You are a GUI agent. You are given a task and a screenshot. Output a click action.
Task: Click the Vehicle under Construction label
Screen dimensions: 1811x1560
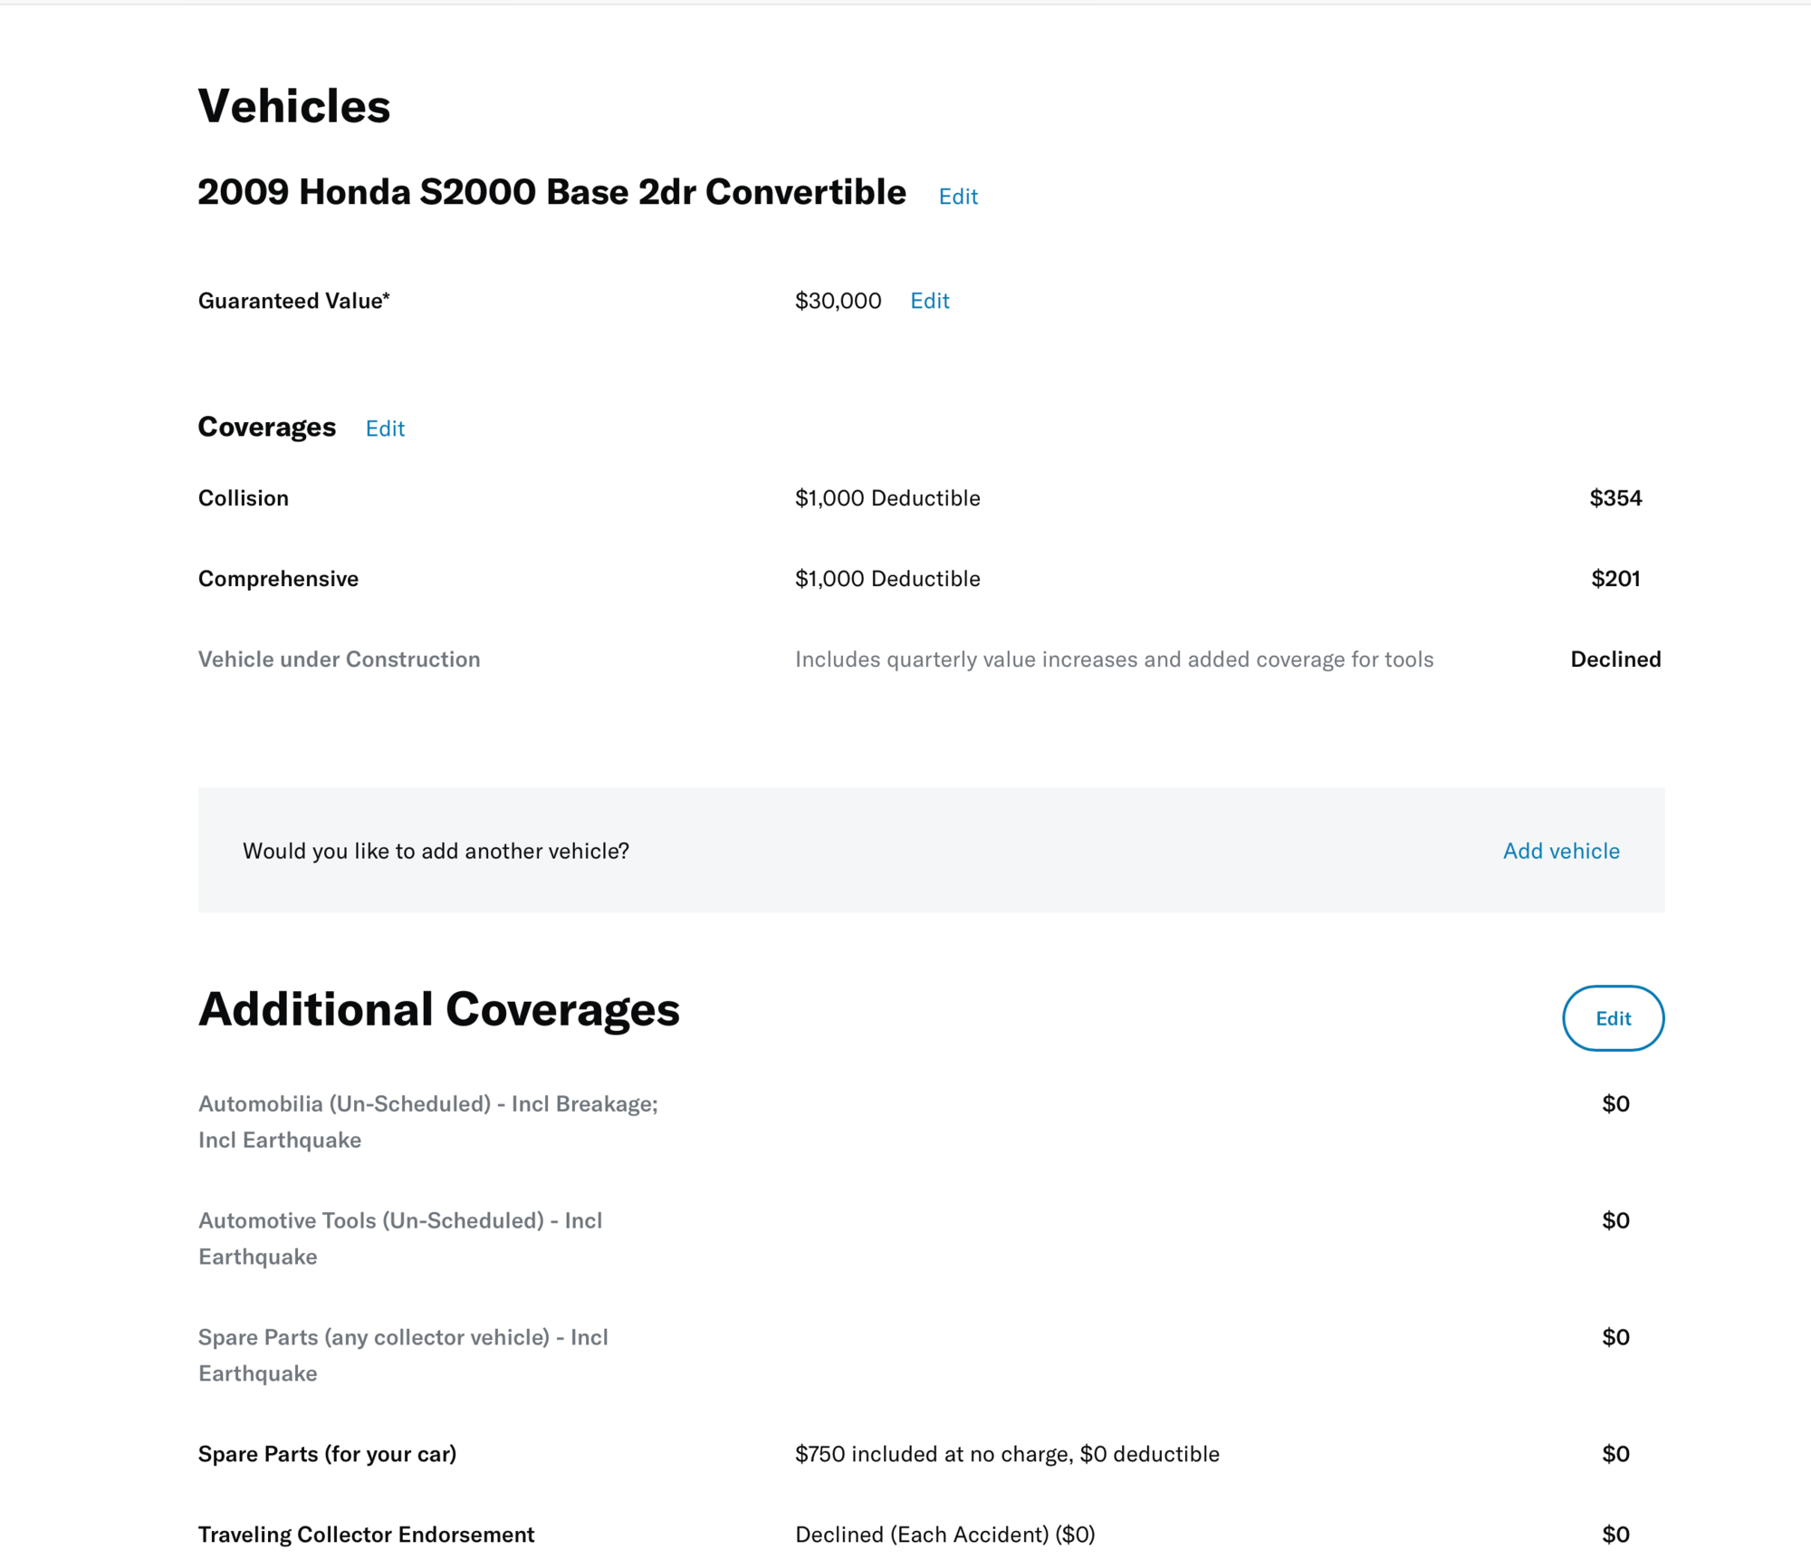tap(339, 660)
